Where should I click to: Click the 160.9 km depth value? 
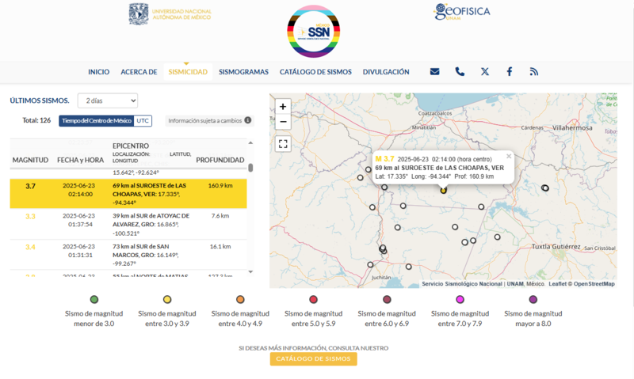(x=220, y=186)
